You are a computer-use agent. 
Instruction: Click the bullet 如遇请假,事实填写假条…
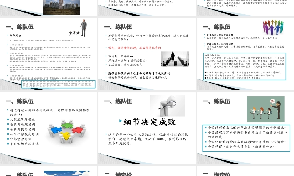(127, 65)
